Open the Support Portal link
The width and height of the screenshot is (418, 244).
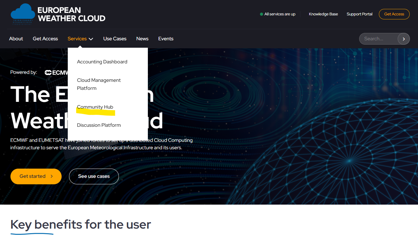pyautogui.click(x=359, y=14)
